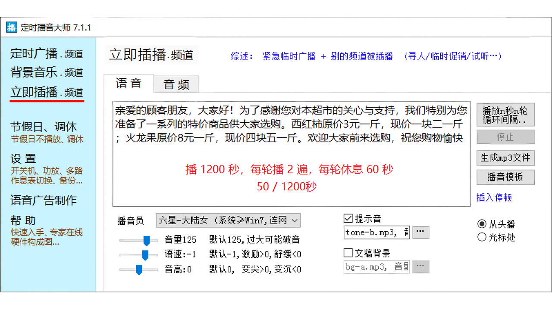Viewport: 552px width, 310px height.
Task: Click the 插入停顿 link
Action: (x=494, y=197)
